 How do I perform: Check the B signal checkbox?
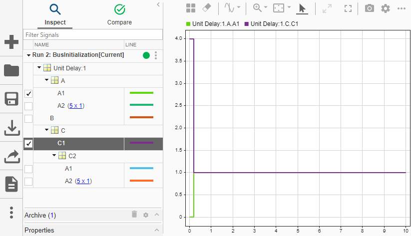point(28,119)
